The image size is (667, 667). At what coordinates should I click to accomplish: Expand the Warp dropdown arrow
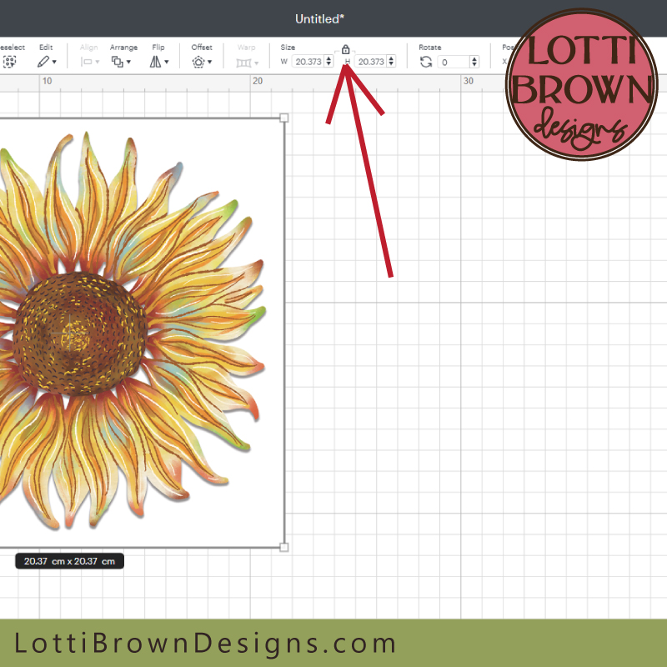point(256,63)
